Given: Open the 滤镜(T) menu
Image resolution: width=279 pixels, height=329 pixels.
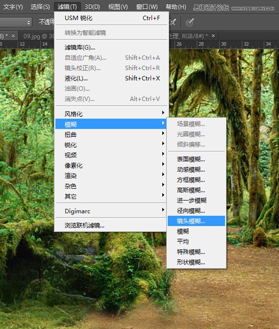Looking at the screenshot, I should tap(67, 7).
